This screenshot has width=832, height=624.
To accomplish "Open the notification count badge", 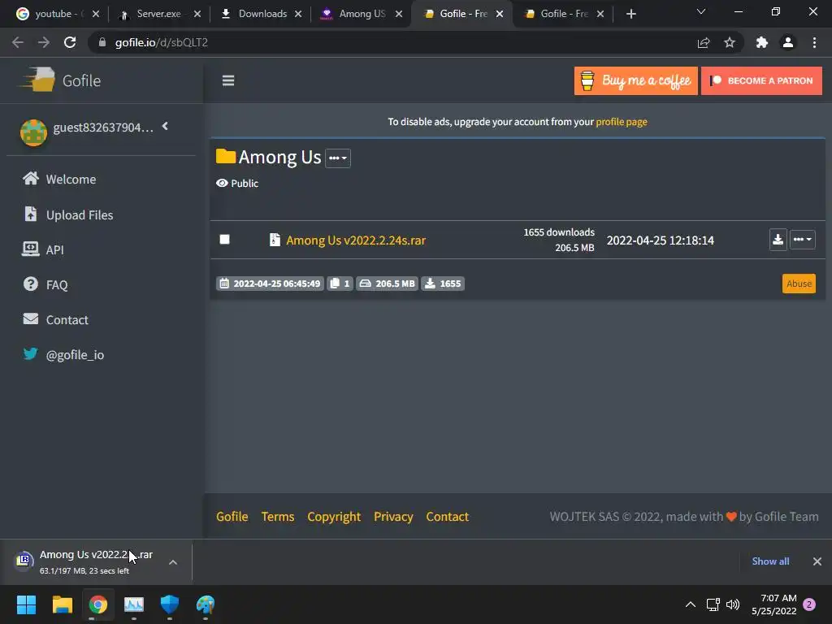I will (809, 604).
